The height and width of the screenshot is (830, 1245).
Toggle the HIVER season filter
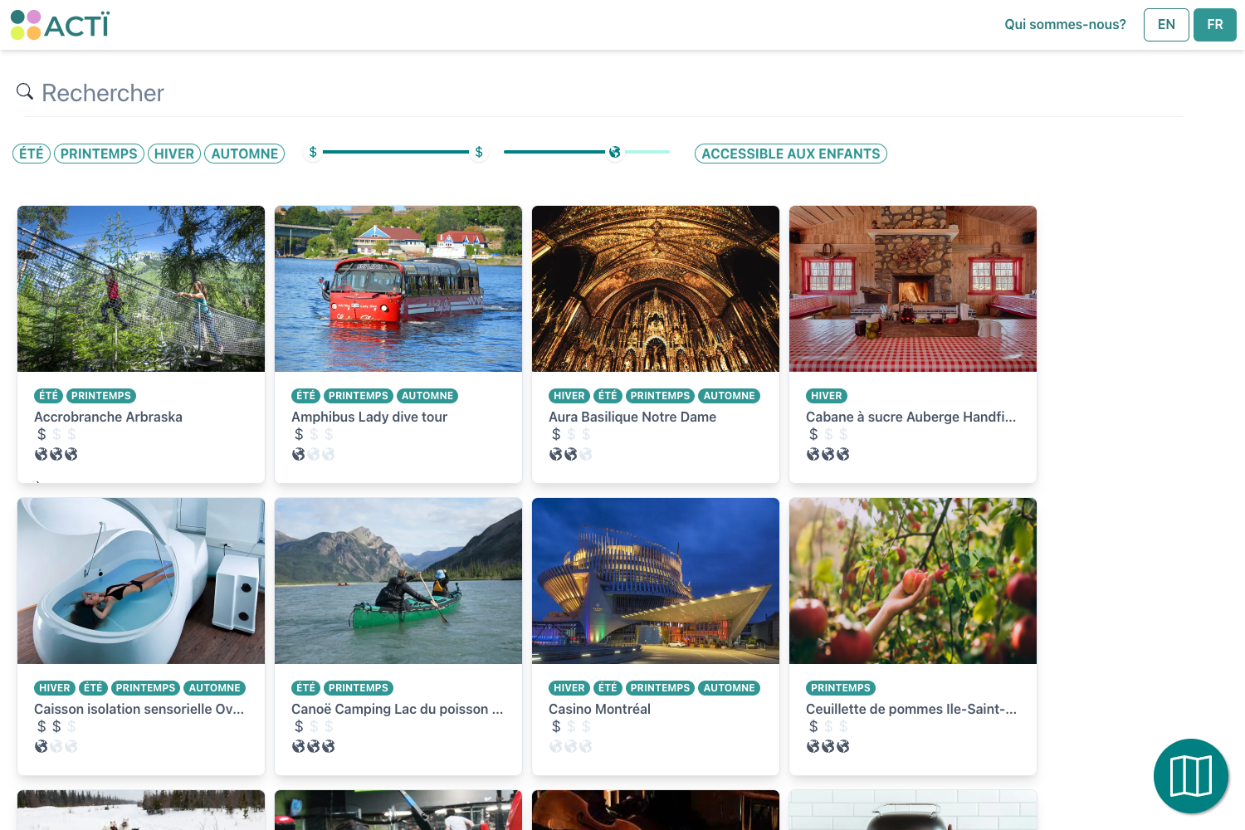coord(173,153)
